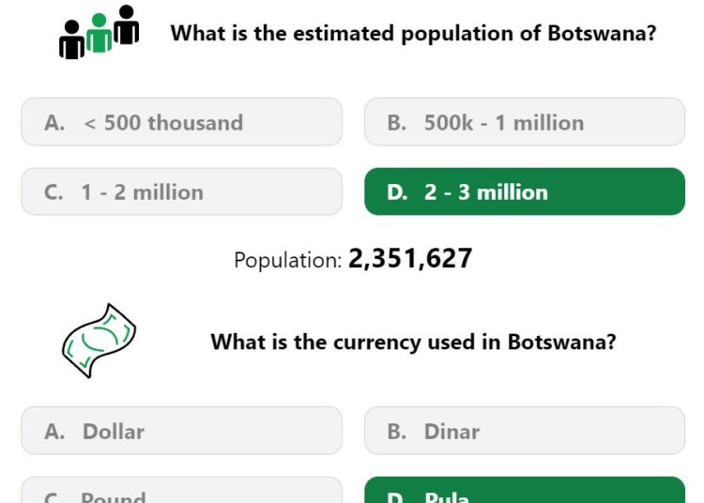Click the 'A.' letter beside '< 500 thousand'
Viewport: 704px width, 503px height.
[54, 123]
